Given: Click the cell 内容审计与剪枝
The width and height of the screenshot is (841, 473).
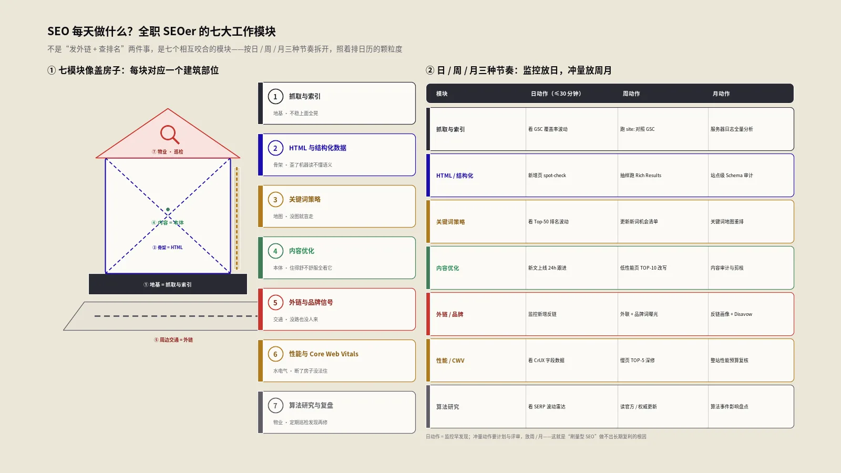Looking at the screenshot, I should 727,268.
